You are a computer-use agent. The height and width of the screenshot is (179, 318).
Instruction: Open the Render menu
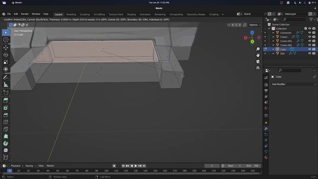(25, 14)
